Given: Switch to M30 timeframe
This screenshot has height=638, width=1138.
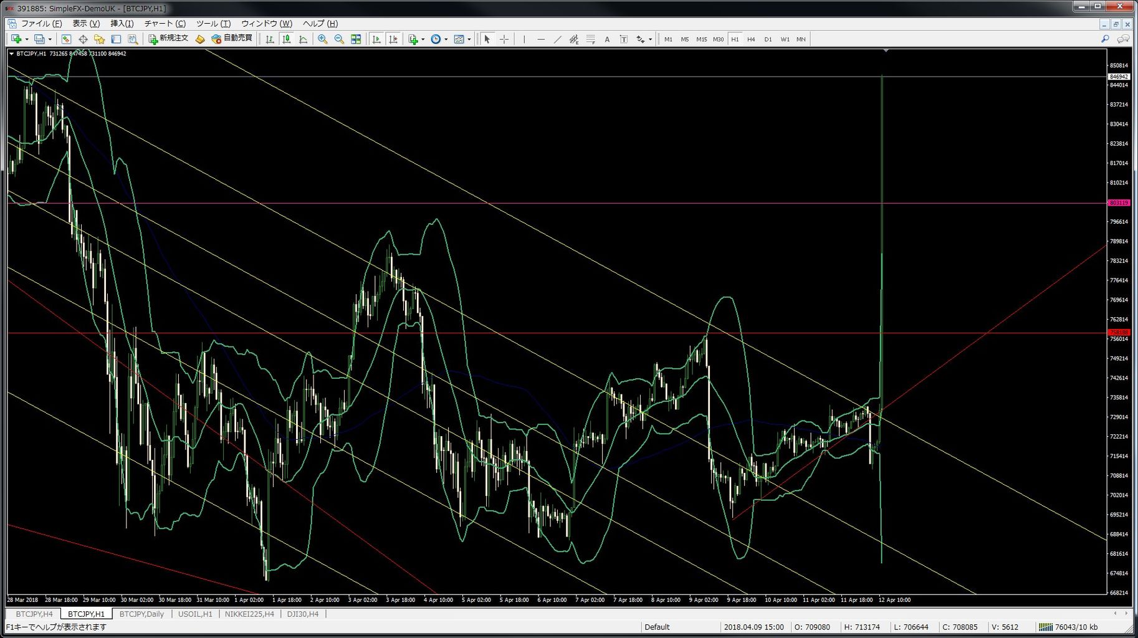Looking at the screenshot, I should click(x=719, y=39).
